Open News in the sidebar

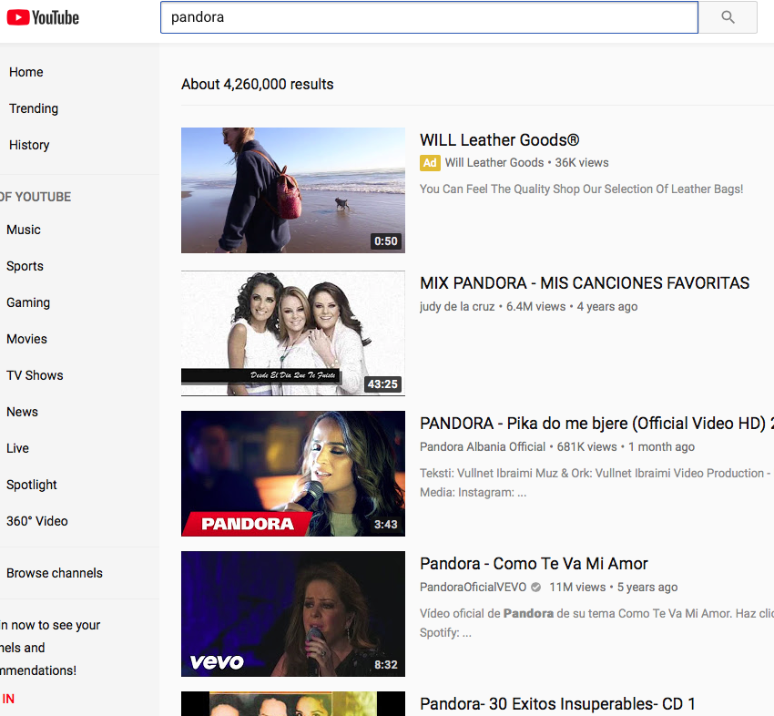[x=22, y=412]
